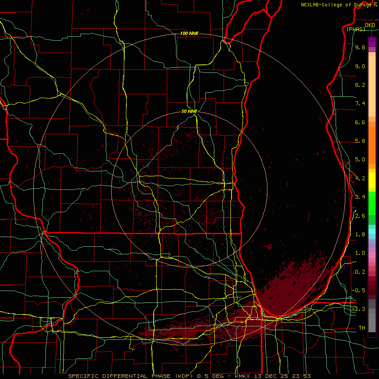
Task: Click the peach segment of color bar
Action: point(372,87)
